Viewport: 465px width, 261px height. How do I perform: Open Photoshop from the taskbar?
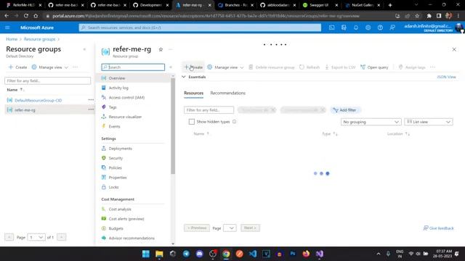click(293, 254)
